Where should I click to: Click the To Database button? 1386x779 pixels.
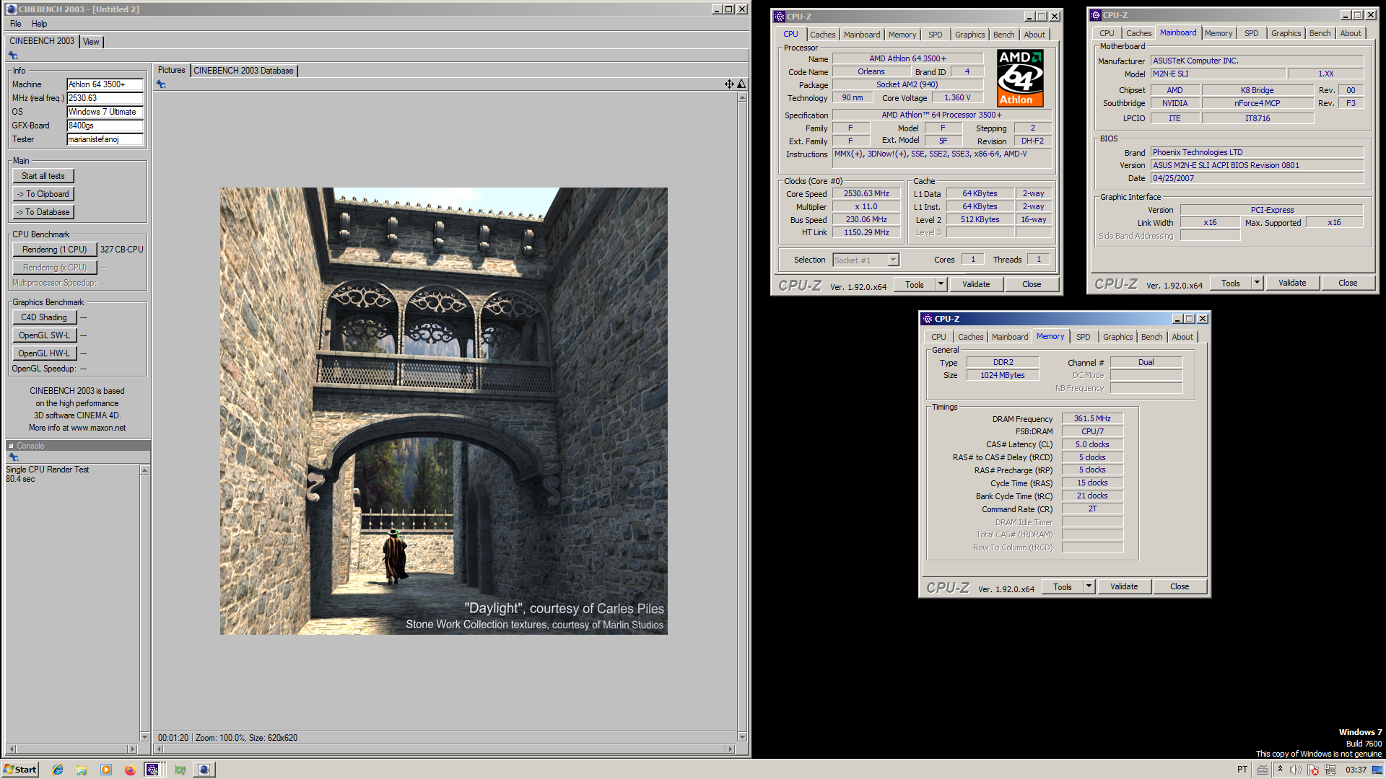(x=43, y=212)
